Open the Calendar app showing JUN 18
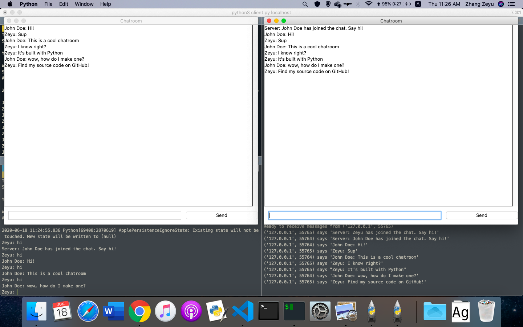This screenshot has height=327, width=523. point(62,311)
